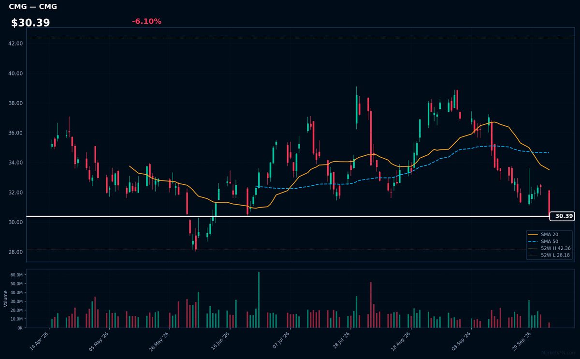580x359 pixels.
Task: Click the 36.00 price axis label
Action: 16,133
